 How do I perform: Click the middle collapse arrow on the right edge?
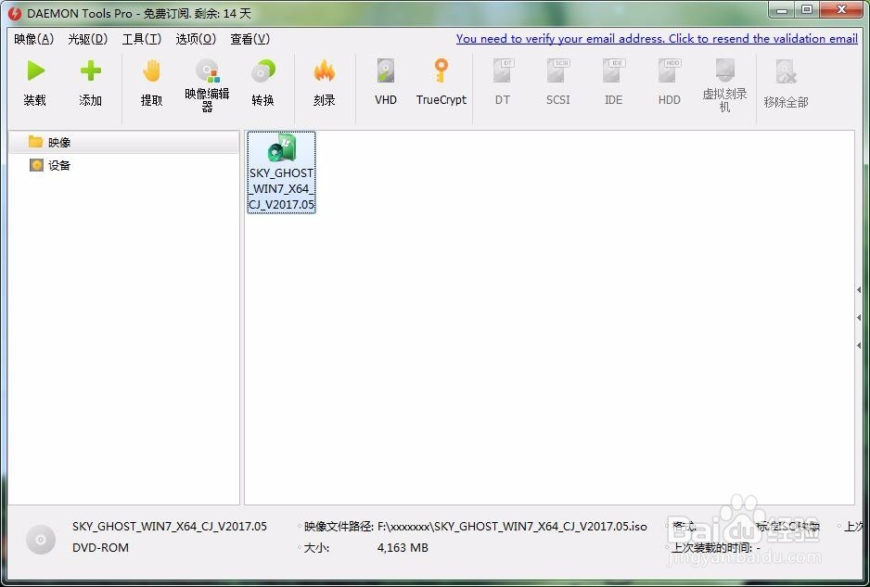(859, 317)
